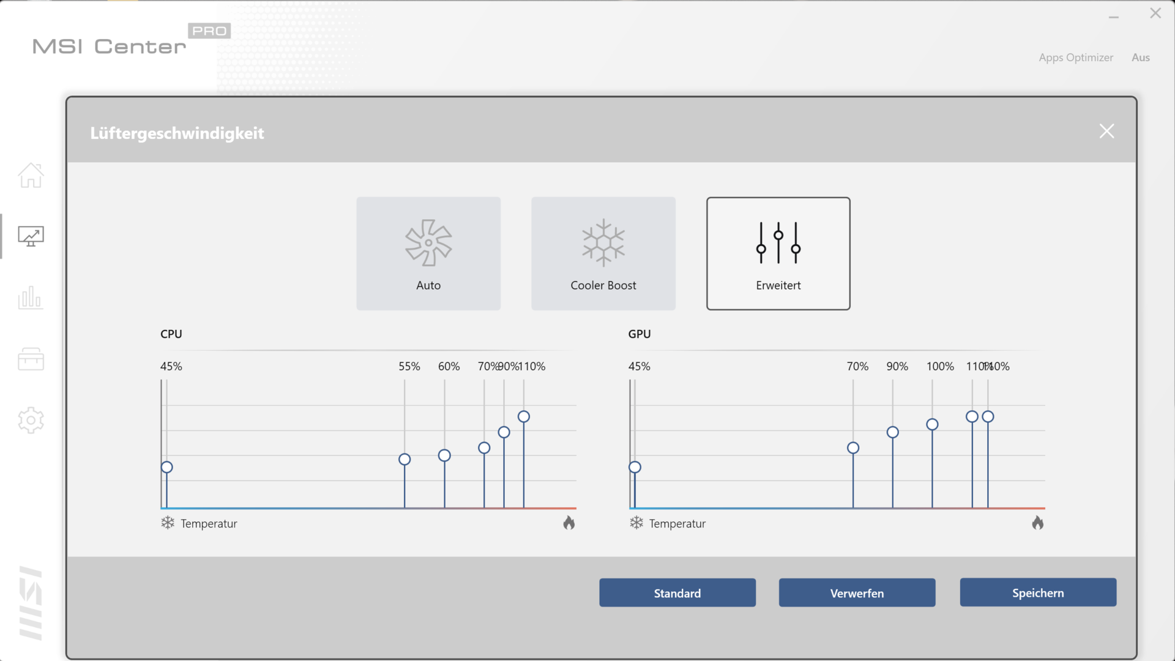Select the Cooler Boost fan mode
Image resolution: width=1175 pixels, height=661 pixels.
pyautogui.click(x=603, y=253)
